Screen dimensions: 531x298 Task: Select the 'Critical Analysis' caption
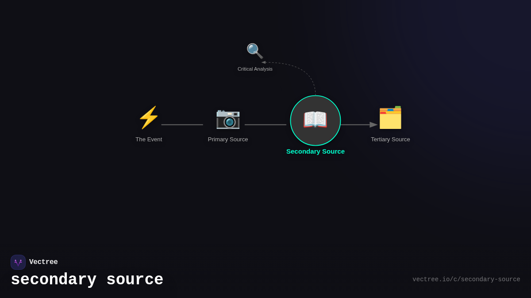click(255, 69)
